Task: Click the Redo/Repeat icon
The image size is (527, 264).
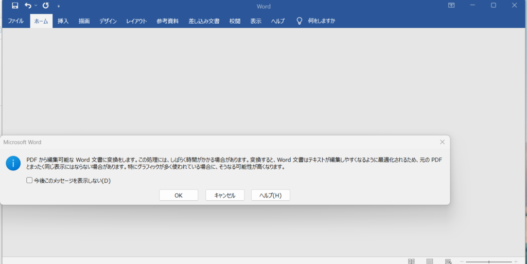Action: (x=46, y=6)
